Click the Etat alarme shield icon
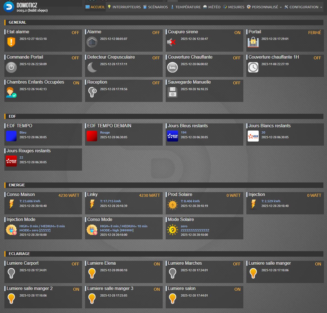The height and width of the screenshot is (313, 327). coord(11,42)
